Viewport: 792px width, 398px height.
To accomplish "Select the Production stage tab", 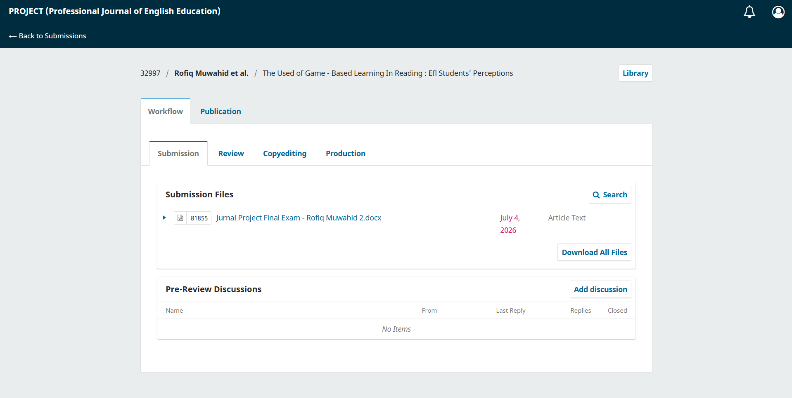I will tap(345, 153).
